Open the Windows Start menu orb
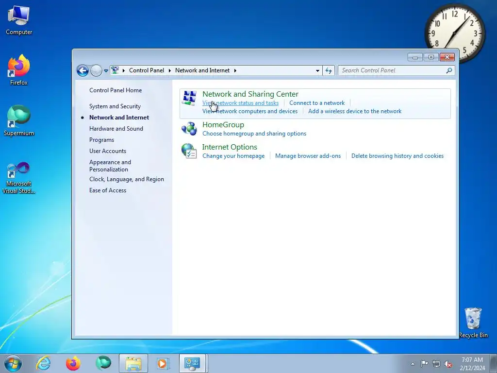The image size is (497, 373). click(x=13, y=363)
